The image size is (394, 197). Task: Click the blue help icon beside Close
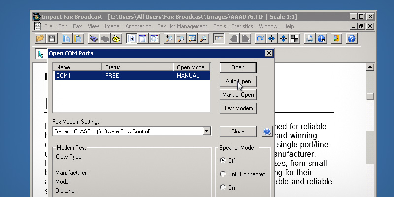click(x=267, y=131)
